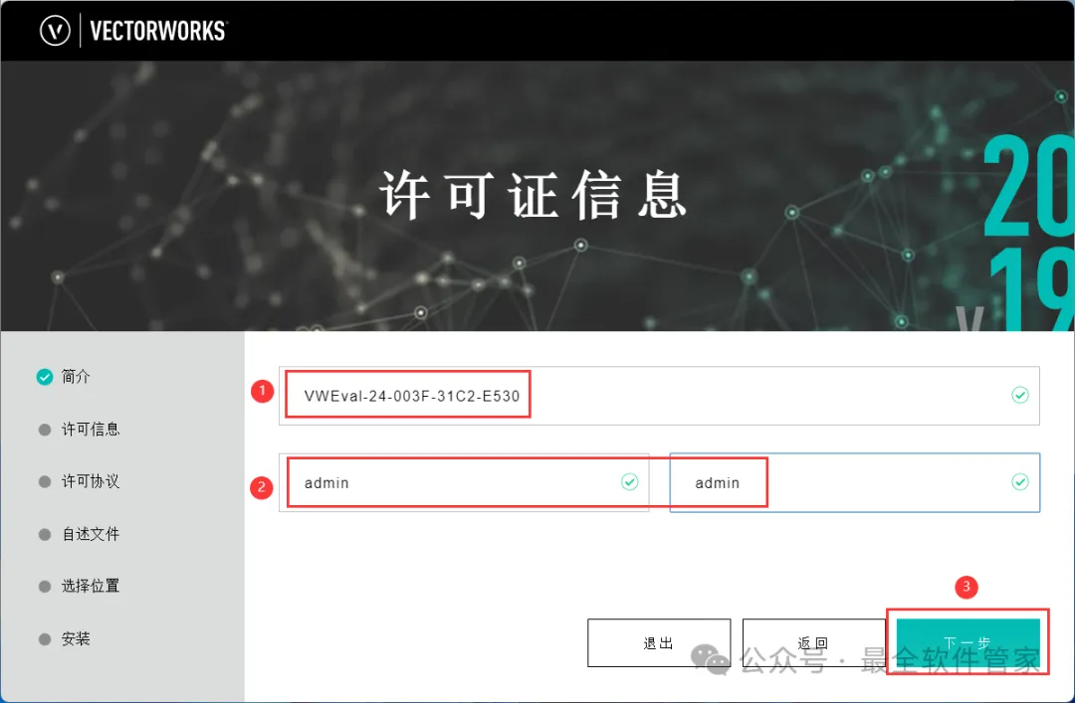The height and width of the screenshot is (703, 1075).
Task: Click the gray bullet beside 选择位置
Action: (x=45, y=587)
